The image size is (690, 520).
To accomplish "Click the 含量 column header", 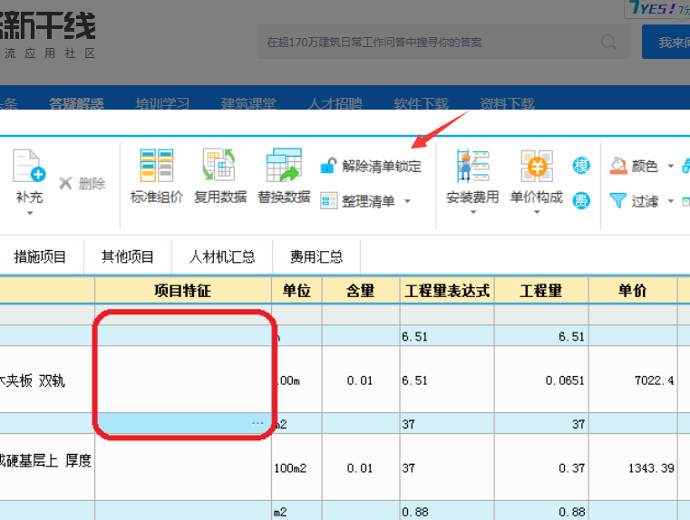I will pyautogui.click(x=361, y=291).
